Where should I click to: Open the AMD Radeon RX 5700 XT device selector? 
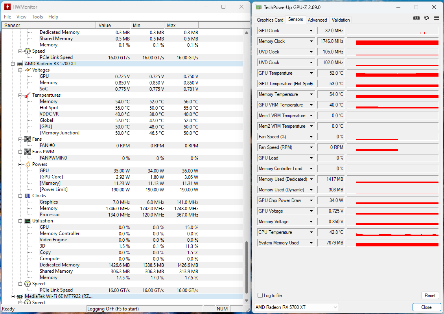pos(296,307)
